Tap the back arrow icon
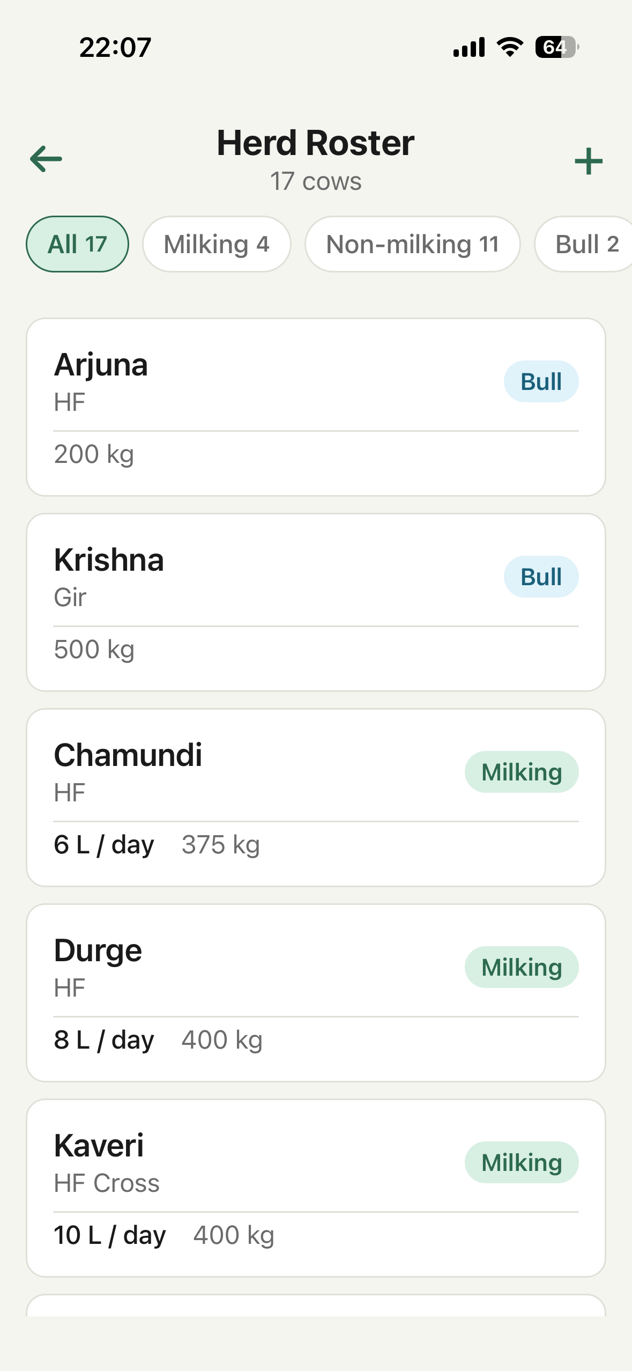Viewport: 632px width, 1371px height. tap(46, 159)
